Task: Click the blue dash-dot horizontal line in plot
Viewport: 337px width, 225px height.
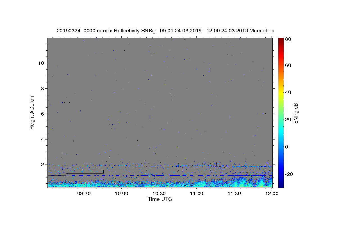Action: pos(161,175)
